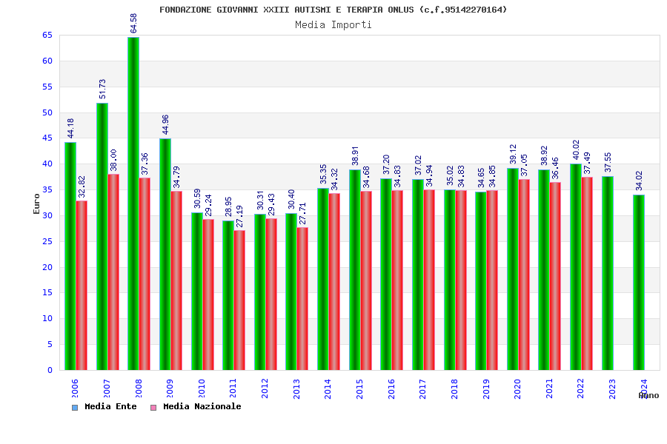Viewport: 667px width, 444px height.
Task: Click the Media Ente blue legend swatch
Action: click(75, 408)
